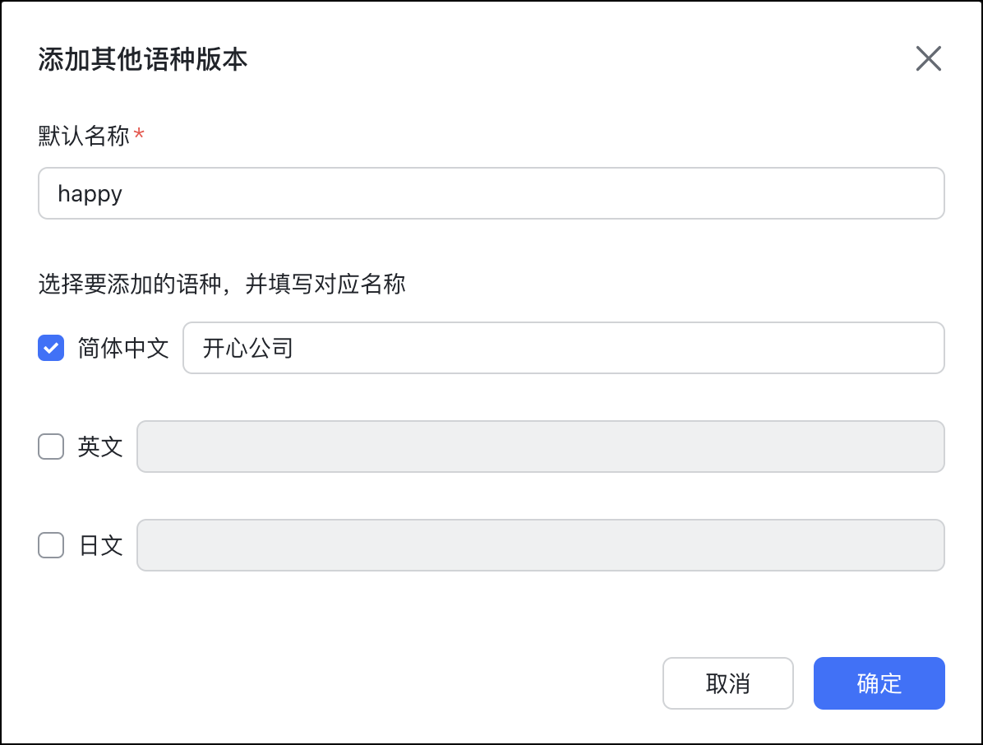
Task: Place cursor on the 开心公司 text
Action: [x=247, y=348]
